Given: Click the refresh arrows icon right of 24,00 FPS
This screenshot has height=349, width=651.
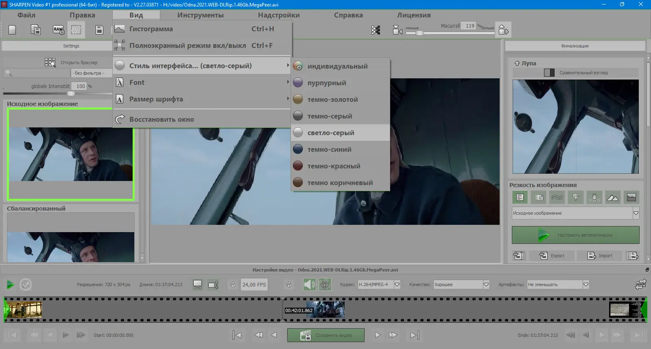Looking at the screenshot, I should 289,285.
